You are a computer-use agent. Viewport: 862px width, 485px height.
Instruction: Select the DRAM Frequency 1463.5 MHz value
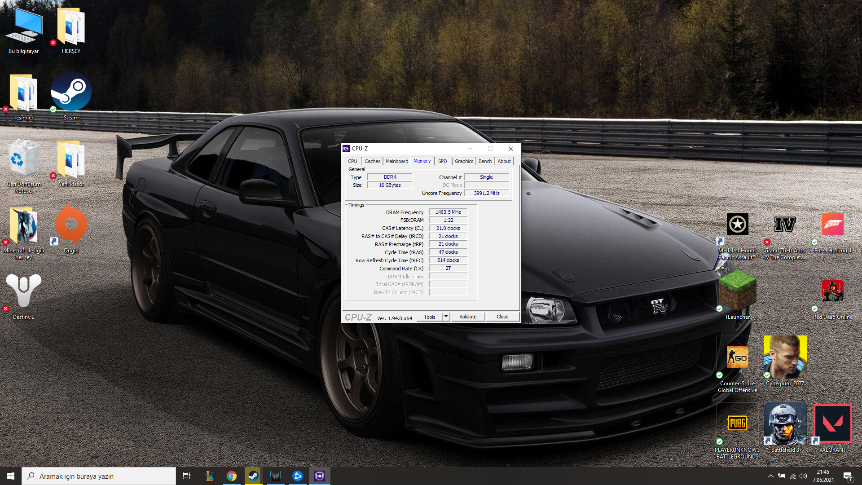tap(448, 212)
